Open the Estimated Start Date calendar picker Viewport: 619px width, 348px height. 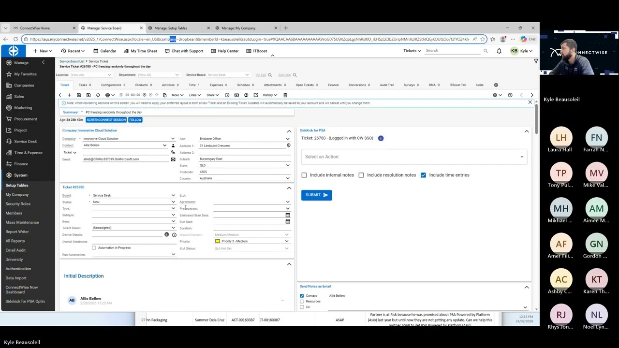288,215
